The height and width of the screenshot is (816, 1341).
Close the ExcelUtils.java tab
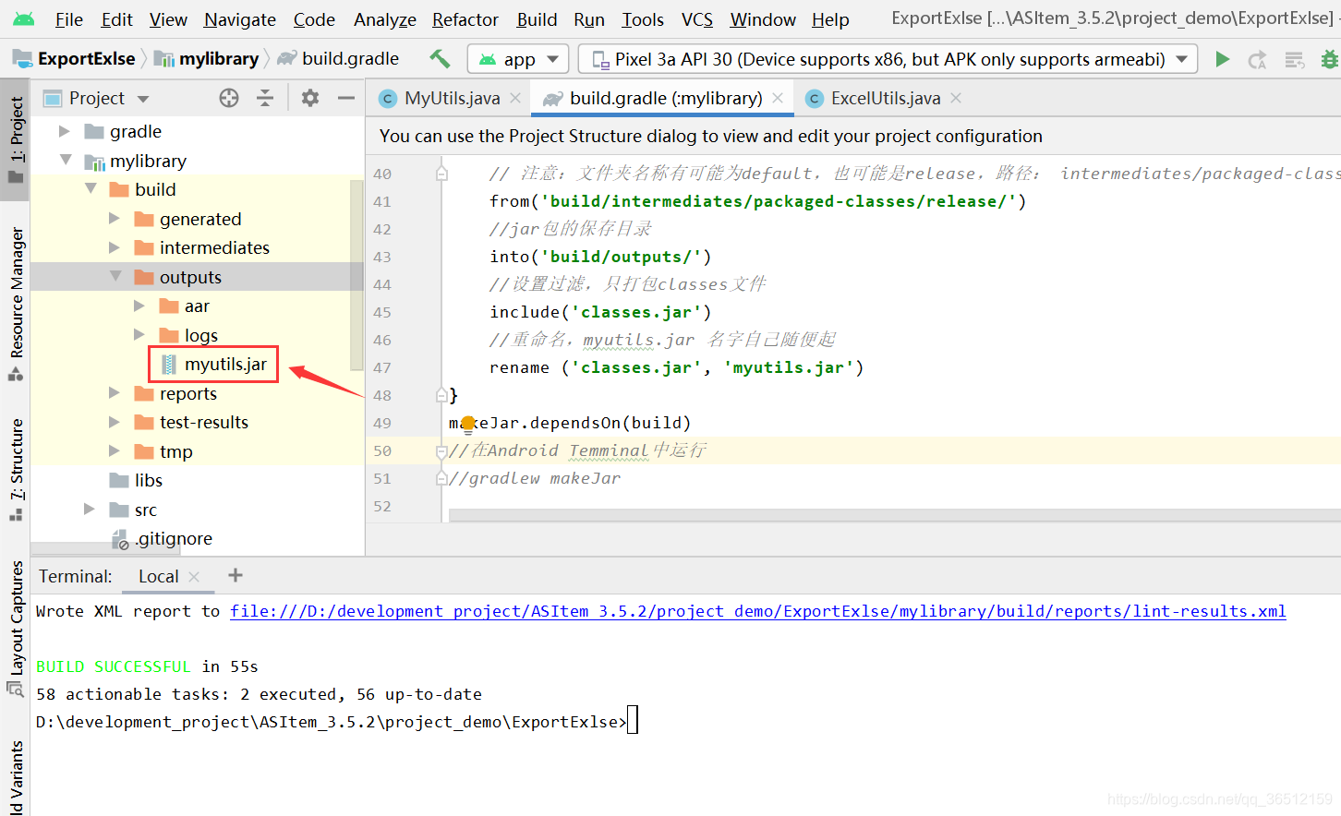click(956, 98)
